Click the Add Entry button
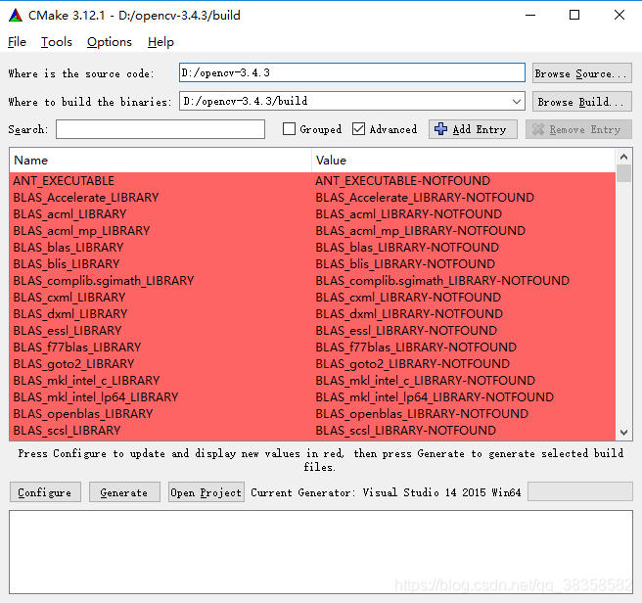The image size is (642, 603). click(x=473, y=129)
